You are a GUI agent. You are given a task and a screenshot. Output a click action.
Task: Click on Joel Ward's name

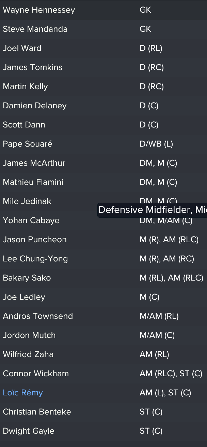[x=22, y=48]
